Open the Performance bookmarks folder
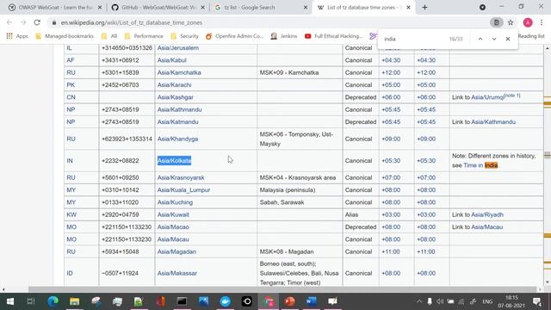551x310 pixels. (x=144, y=36)
